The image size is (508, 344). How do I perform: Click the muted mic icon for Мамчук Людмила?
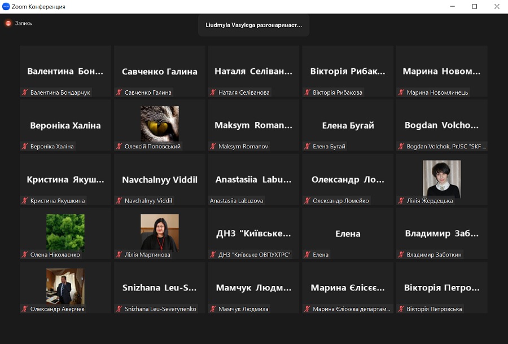coord(213,309)
